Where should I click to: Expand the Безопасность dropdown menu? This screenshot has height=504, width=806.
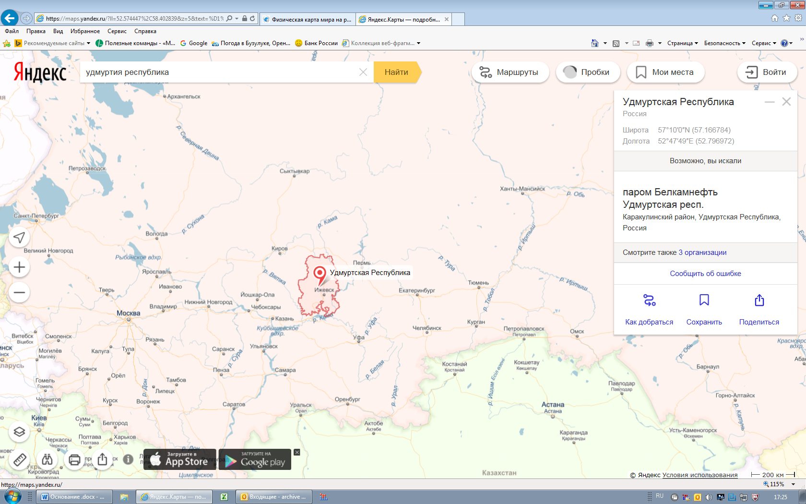tap(725, 43)
